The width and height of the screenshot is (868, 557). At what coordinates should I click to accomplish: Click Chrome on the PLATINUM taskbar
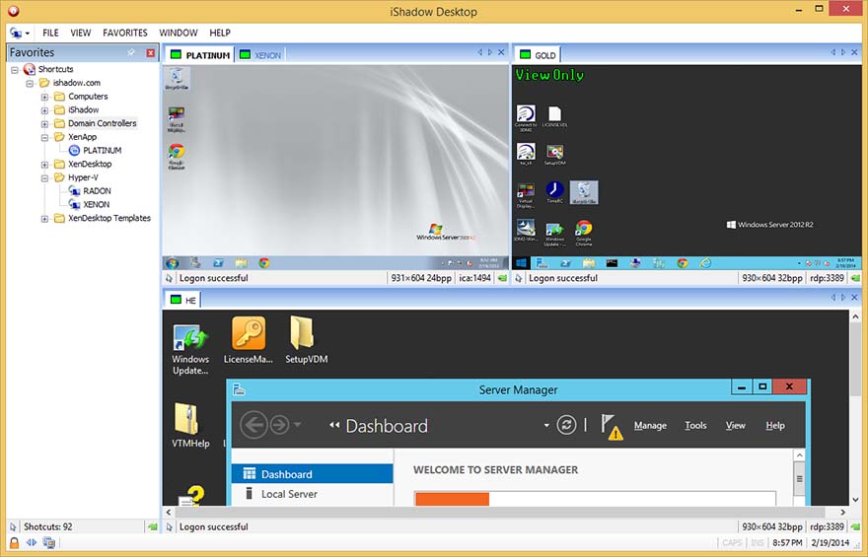click(x=264, y=263)
